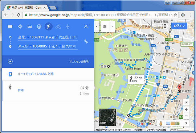Add a destination with the plus icon
Image resolution: width=196 pixels, height=133 pixels.
(10, 62)
